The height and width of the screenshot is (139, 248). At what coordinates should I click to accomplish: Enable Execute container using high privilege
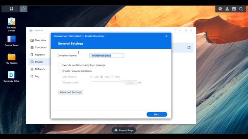tap(59, 65)
